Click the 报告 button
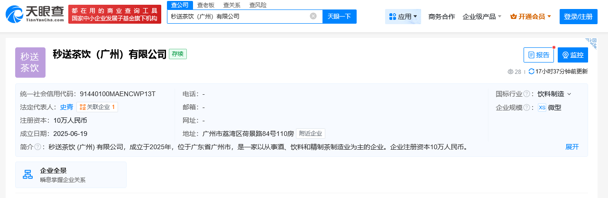This screenshot has height=198, width=608. (x=539, y=55)
